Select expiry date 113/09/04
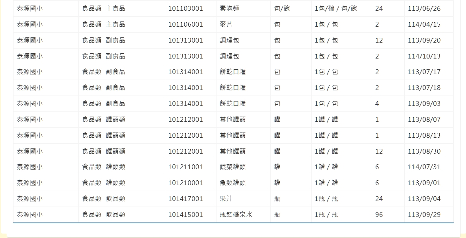466x238 pixels. pos(424,199)
